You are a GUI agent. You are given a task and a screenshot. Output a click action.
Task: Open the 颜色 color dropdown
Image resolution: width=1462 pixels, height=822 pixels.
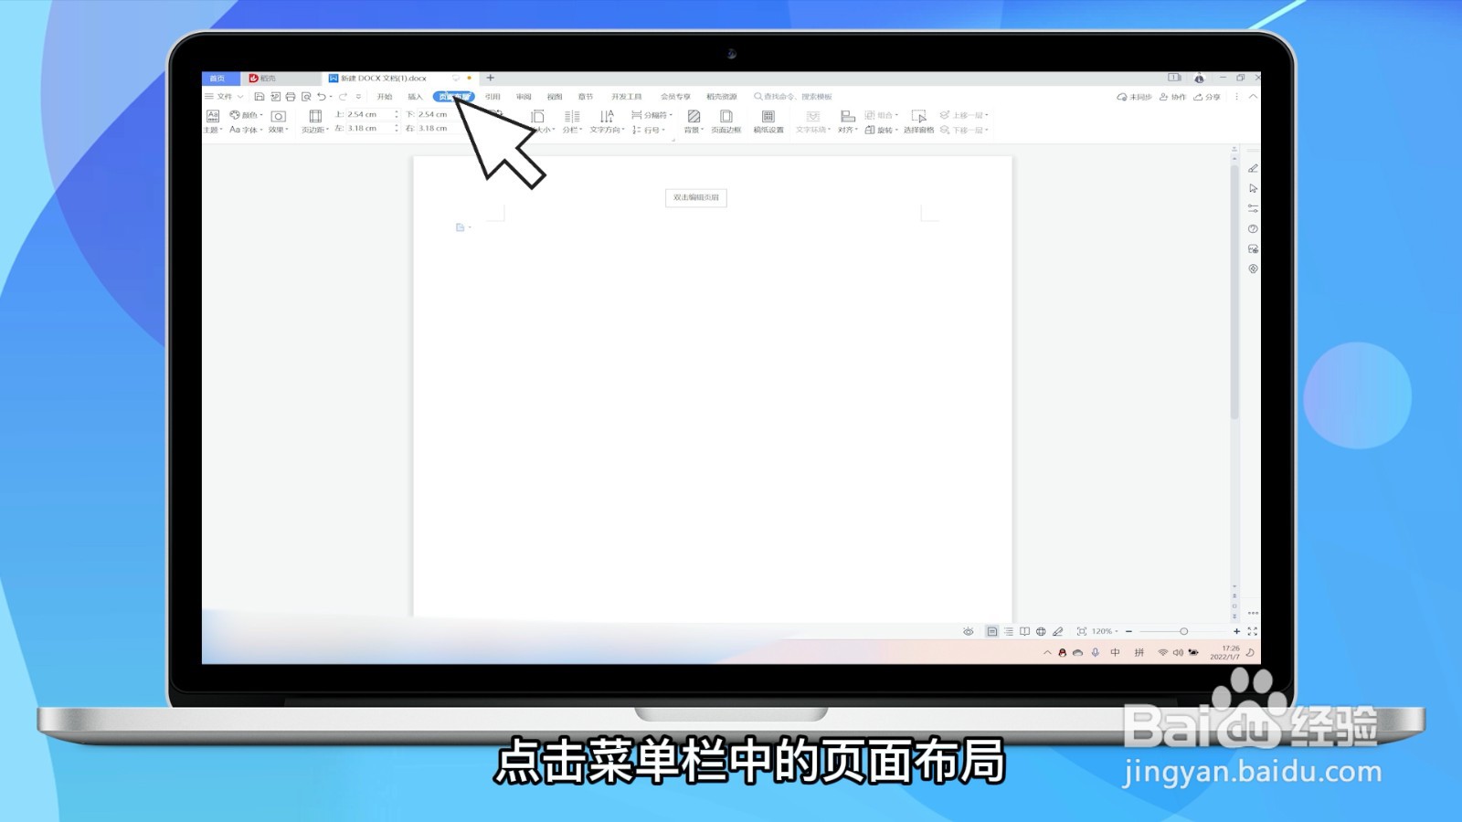[x=246, y=115]
